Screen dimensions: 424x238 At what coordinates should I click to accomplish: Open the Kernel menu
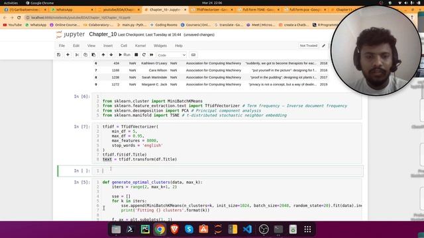(140, 46)
